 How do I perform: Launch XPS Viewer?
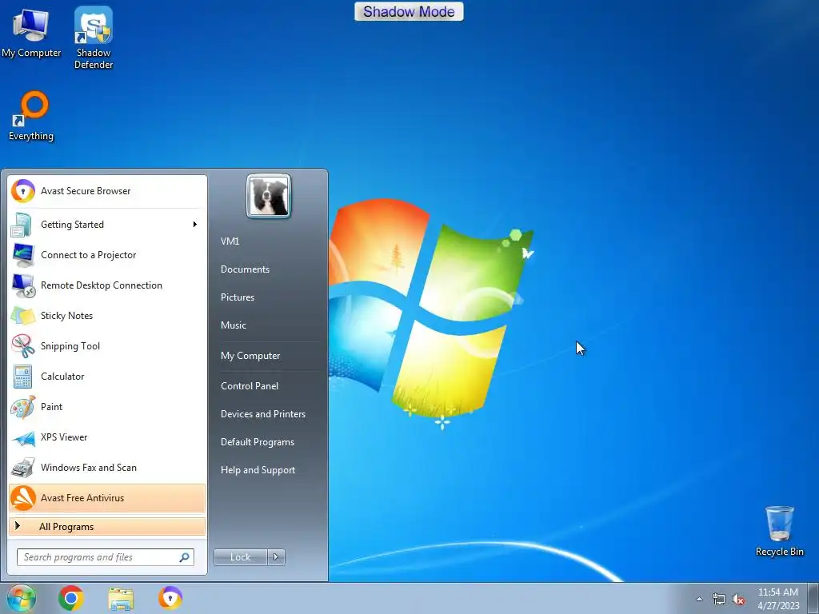click(x=107, y=437)
